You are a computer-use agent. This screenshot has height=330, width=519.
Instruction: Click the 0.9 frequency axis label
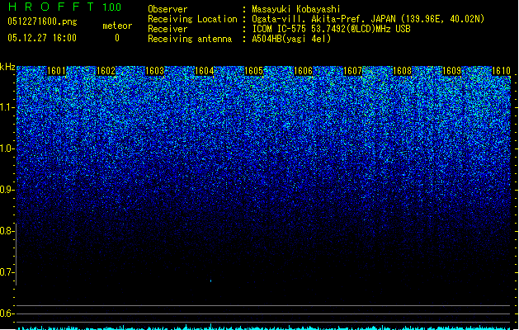pyautogui.click(x=7, y=190)
